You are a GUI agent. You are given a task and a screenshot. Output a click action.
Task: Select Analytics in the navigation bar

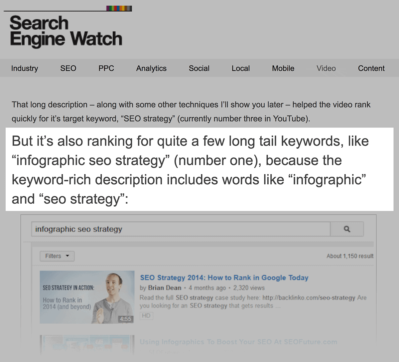click(x=151, y=68)
